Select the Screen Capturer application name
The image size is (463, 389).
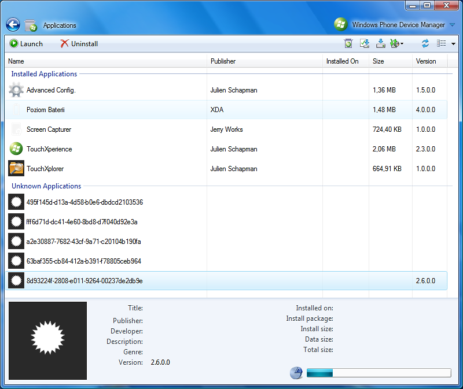pos(49,129)
